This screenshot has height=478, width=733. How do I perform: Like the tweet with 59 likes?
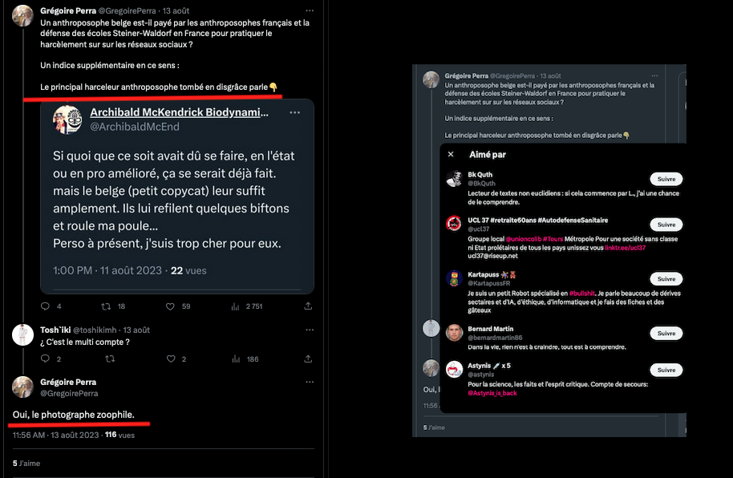coord(169,306)
